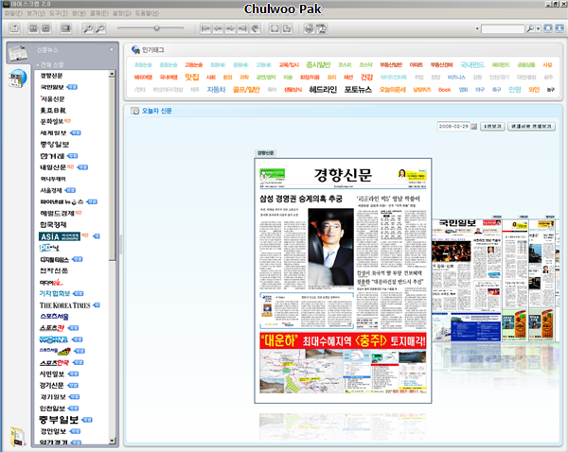Screen dimensions: 568x452
Task: Click the document export icon after print
Action: [321, 28]
